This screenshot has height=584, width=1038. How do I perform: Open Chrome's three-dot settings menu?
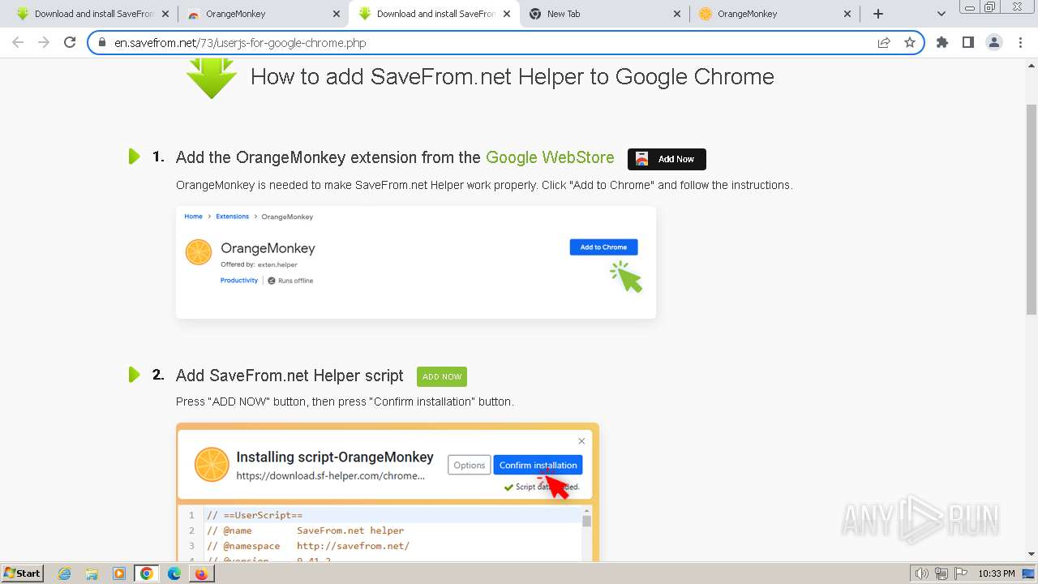coord(1020,42)
